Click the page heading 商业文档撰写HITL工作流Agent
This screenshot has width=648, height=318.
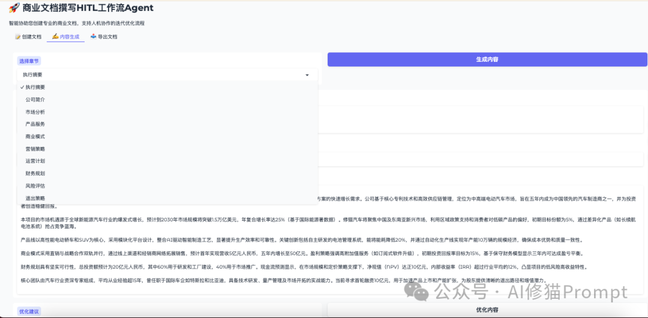tap(88, 7)
